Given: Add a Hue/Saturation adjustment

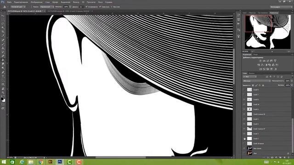Looking at the screenshot, I should pyautogui.click(x=259, y=65).
